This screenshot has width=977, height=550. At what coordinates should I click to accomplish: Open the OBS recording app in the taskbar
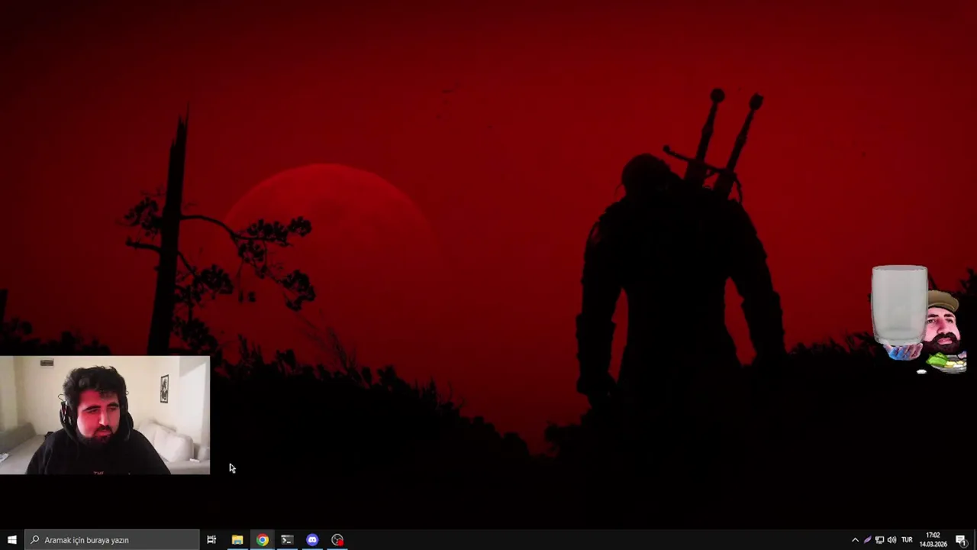pos(337,540)
